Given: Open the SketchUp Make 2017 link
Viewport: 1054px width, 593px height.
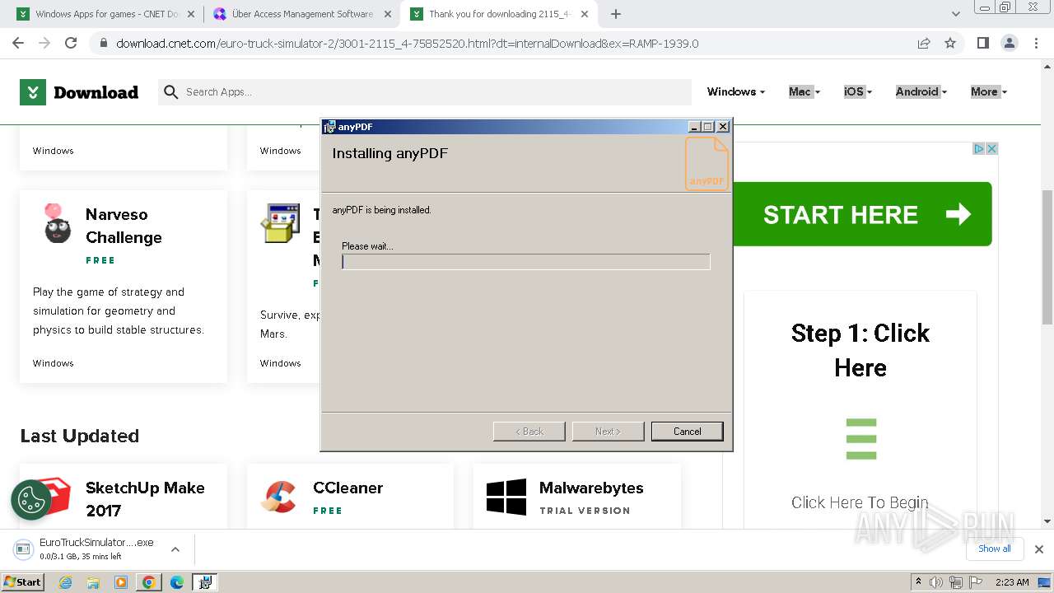Looking at the screenshot, I should (x=145, y=499).
